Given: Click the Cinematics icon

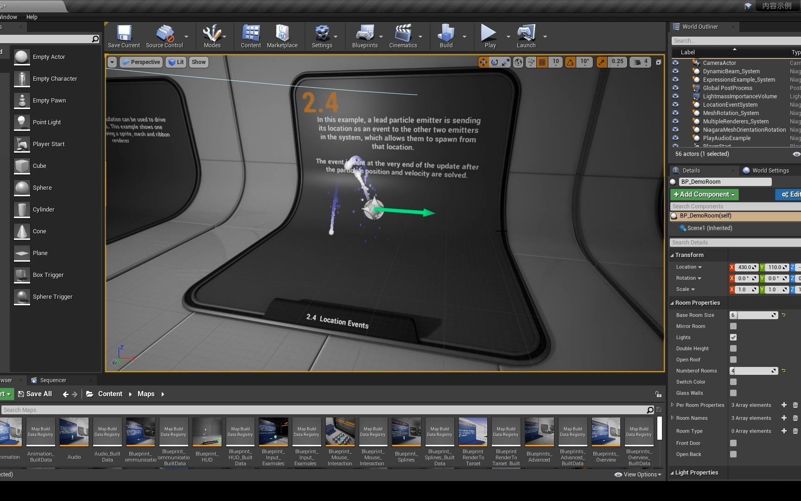Looking at the screenshot, I should click(402, 36).
